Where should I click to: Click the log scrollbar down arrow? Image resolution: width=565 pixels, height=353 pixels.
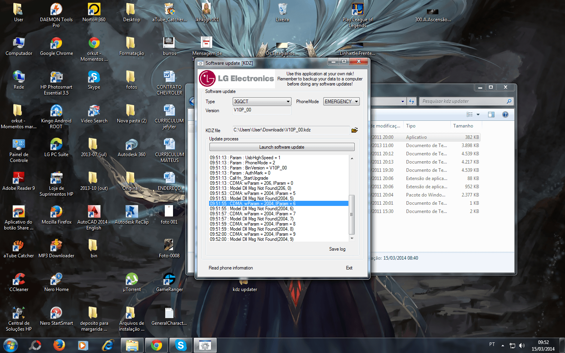tap(352, 238)
